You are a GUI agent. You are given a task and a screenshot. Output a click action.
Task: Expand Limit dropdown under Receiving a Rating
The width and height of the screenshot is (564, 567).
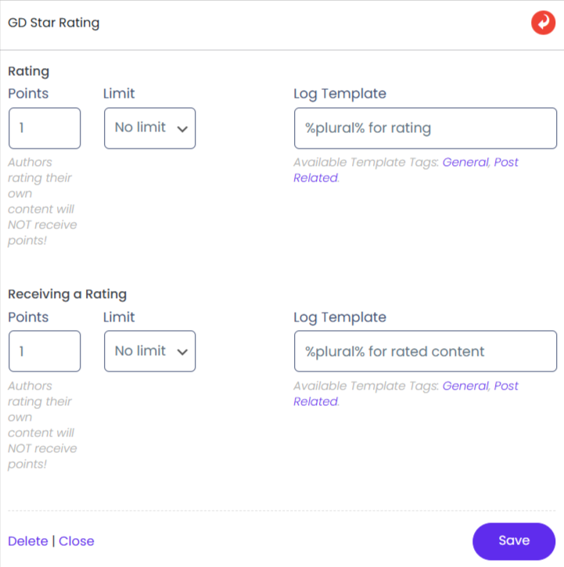[x=149, y=351]
